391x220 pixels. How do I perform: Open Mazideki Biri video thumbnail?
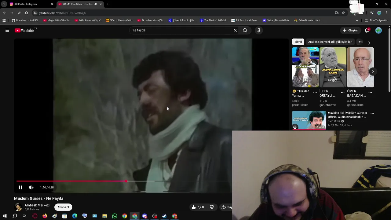pos(309,120)
